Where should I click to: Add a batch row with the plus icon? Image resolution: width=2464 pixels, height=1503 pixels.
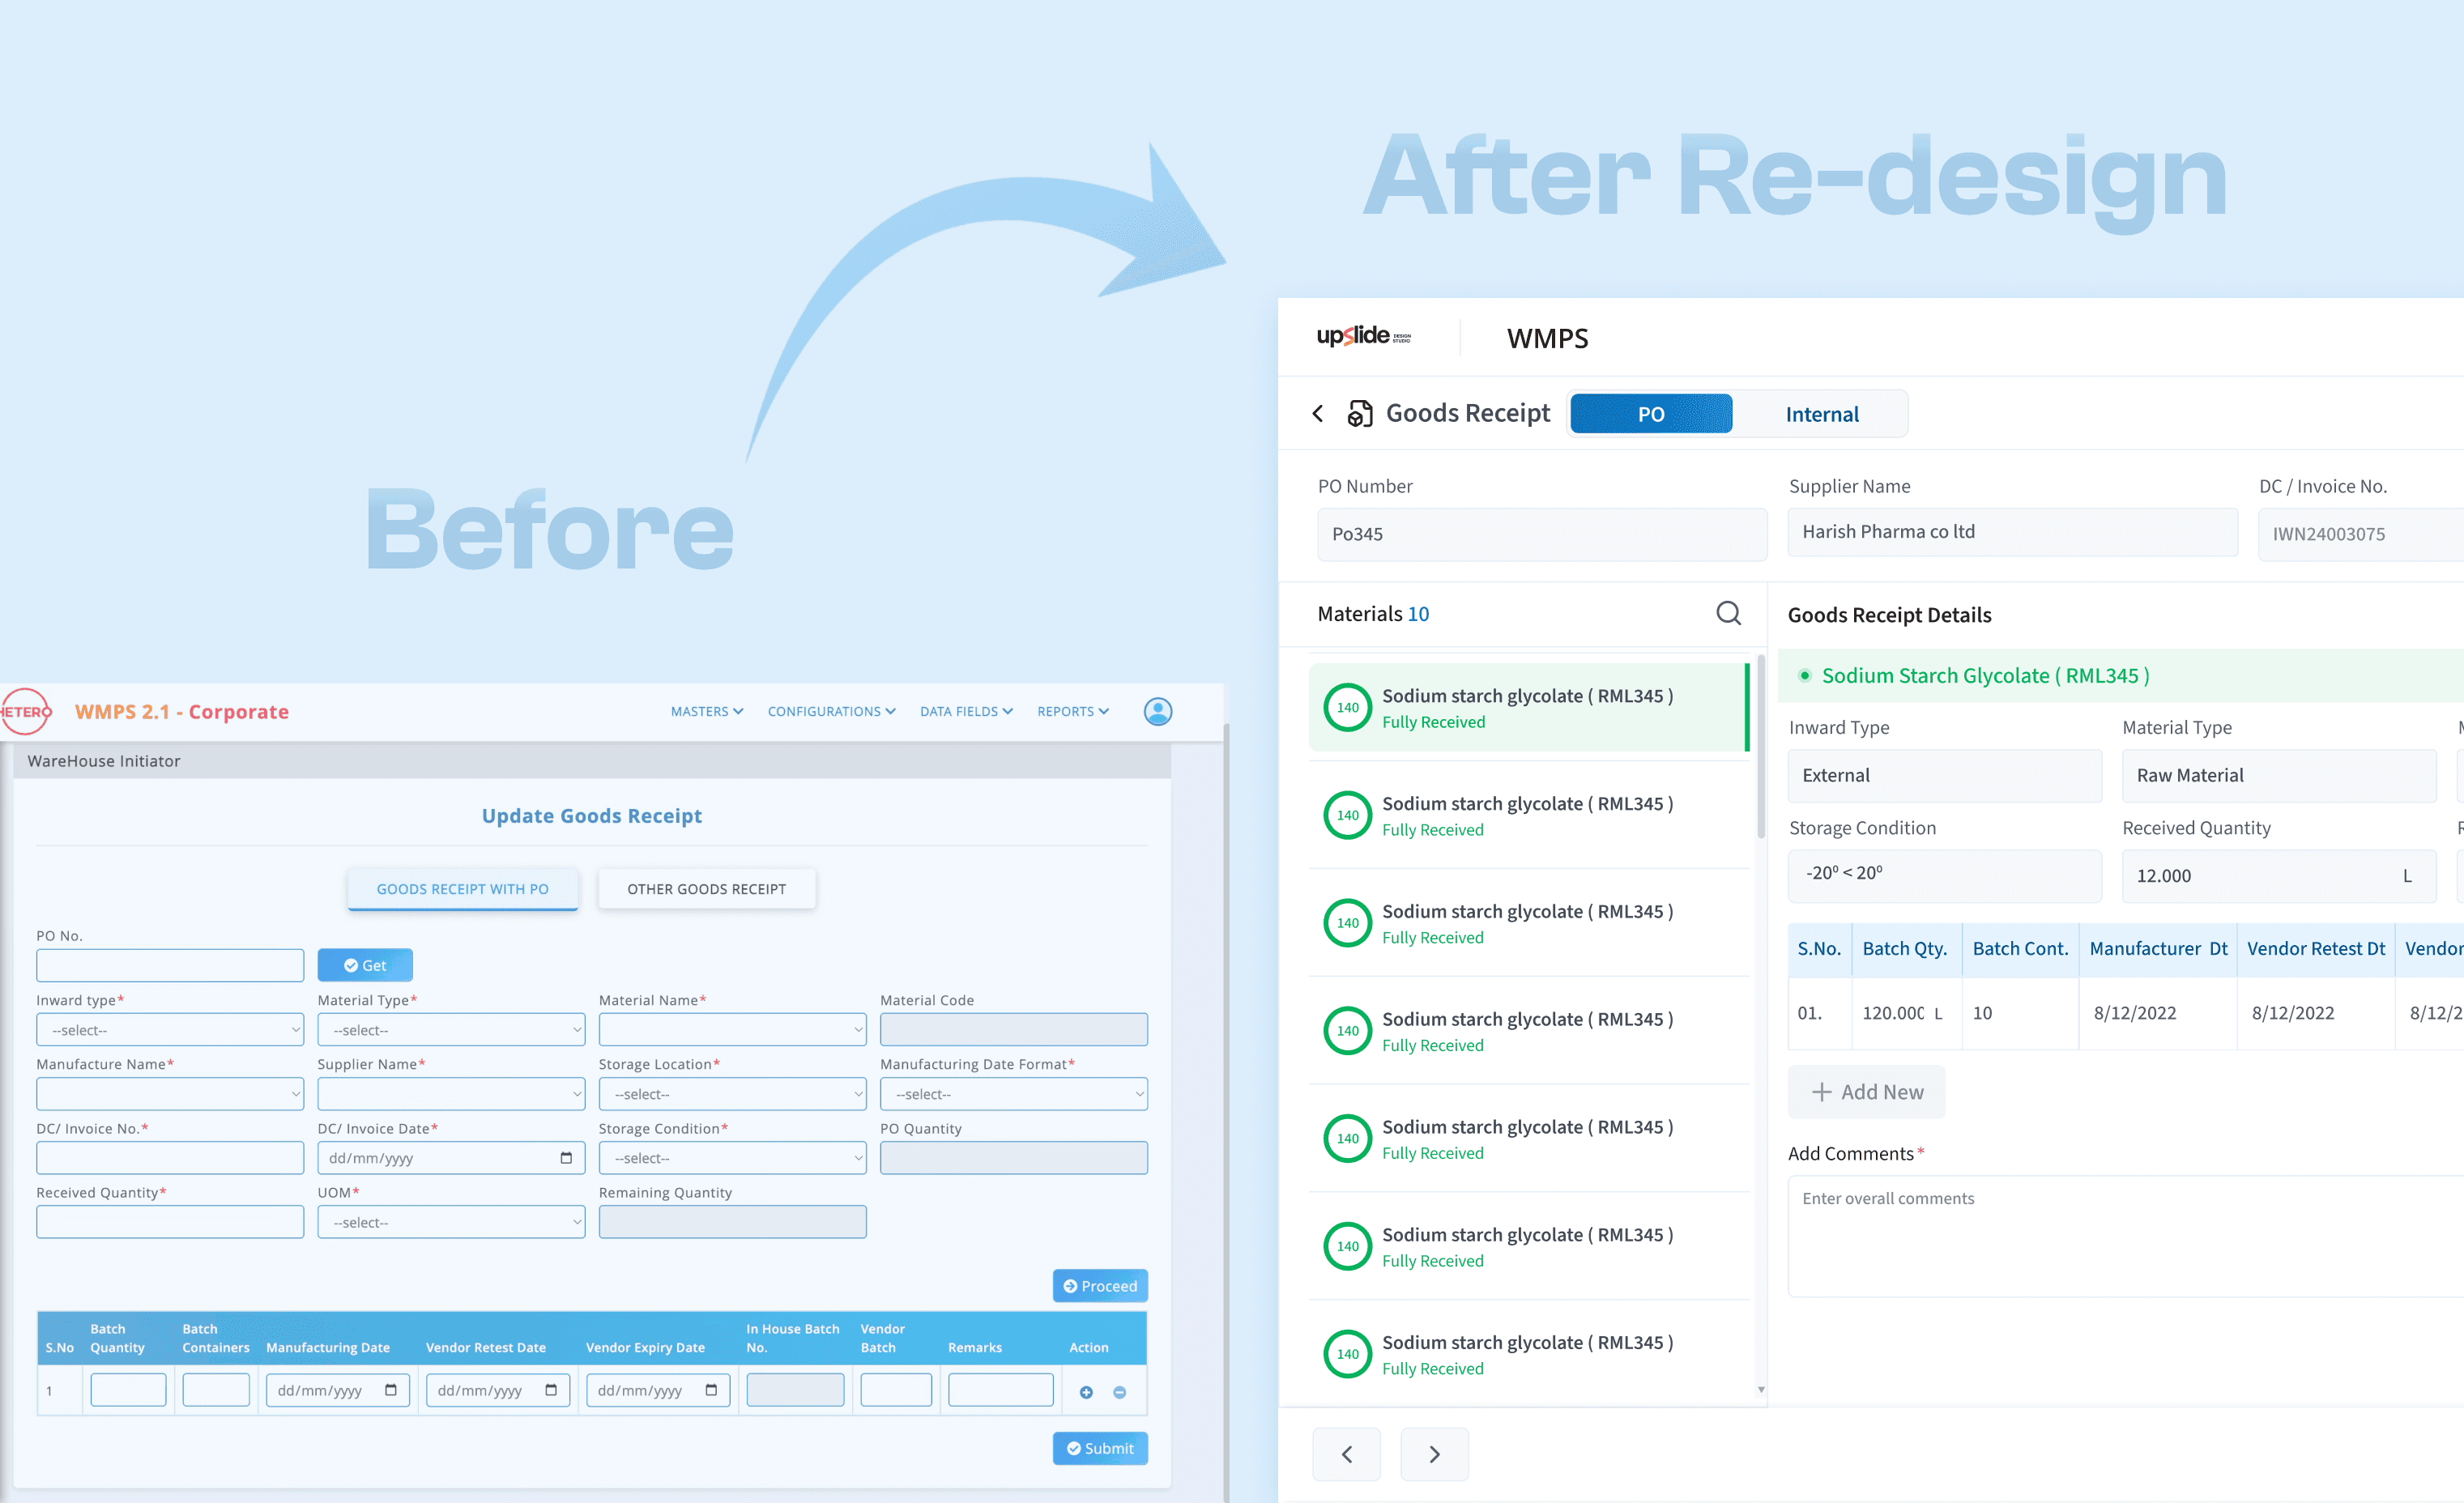click(1086, 1391)
